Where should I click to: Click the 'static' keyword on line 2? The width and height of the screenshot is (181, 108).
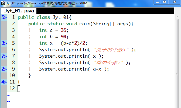click(x=56, y=24)
